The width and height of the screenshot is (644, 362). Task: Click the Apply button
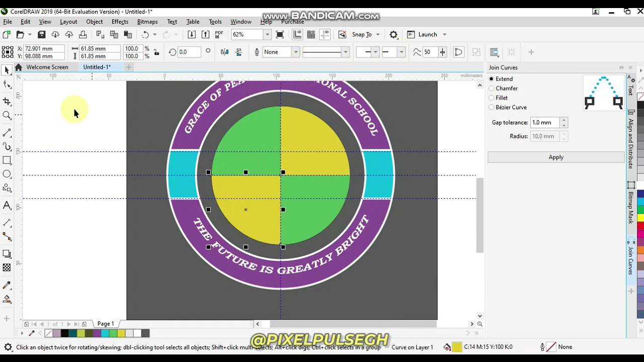pos(556,157)
